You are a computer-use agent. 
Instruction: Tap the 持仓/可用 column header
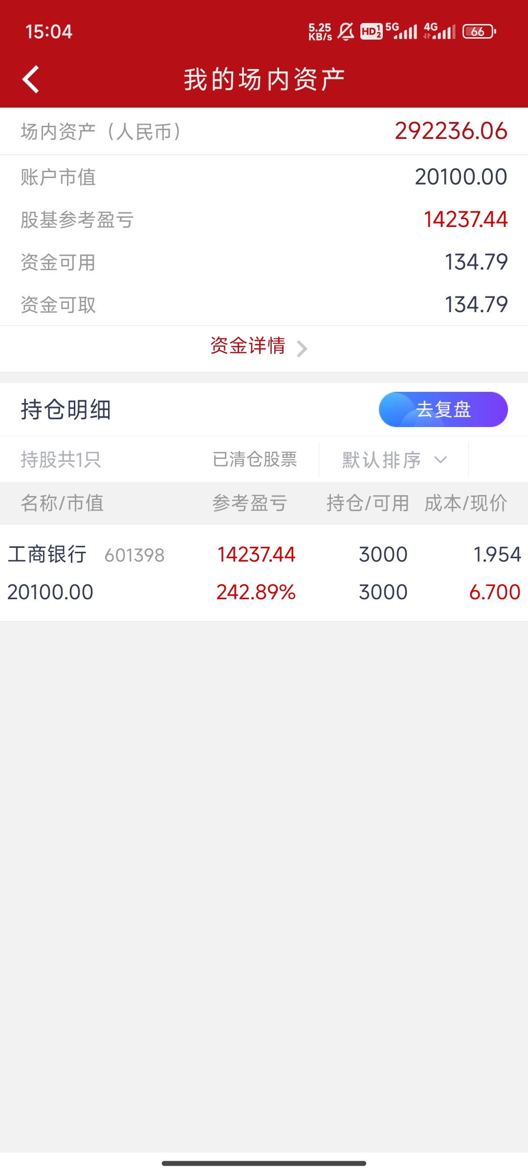[368, 503]
